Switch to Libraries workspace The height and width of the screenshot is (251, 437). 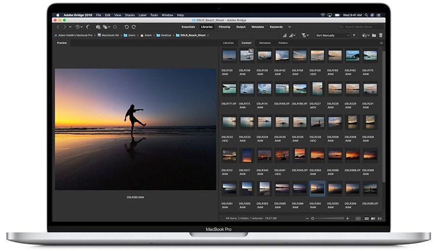click(x=207, y=27)
